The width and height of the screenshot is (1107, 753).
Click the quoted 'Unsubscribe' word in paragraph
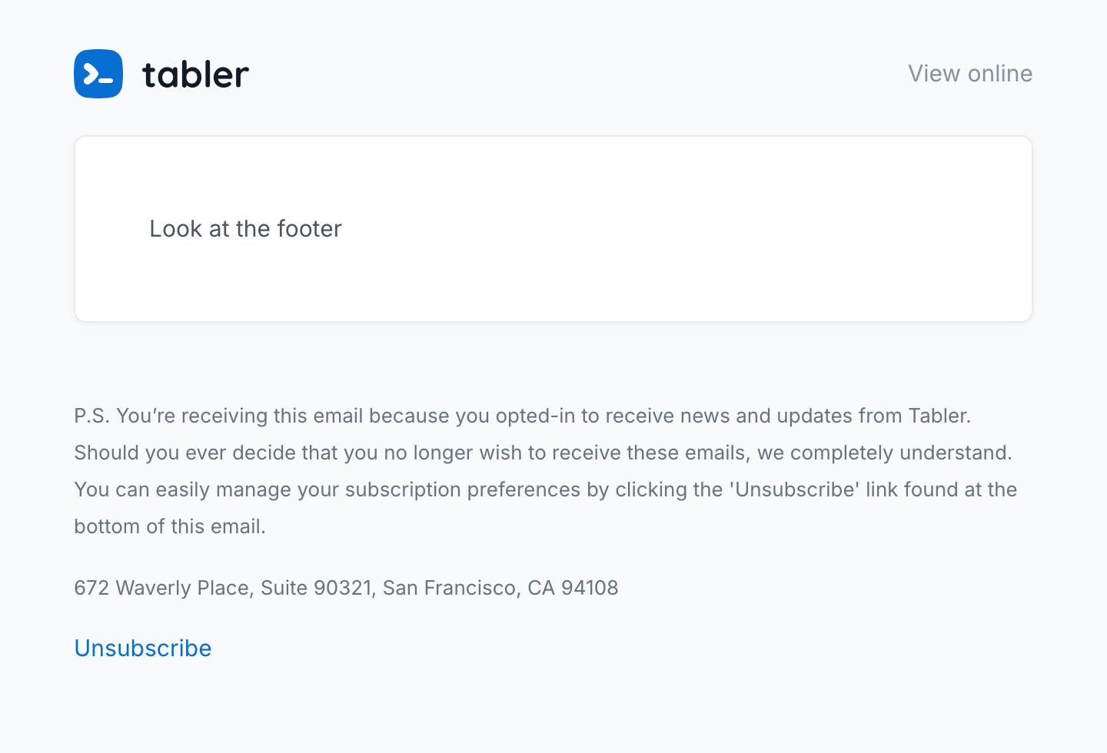point(794,489)
